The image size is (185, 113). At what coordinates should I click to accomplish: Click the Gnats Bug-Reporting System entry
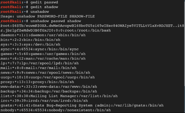(82, 105)
